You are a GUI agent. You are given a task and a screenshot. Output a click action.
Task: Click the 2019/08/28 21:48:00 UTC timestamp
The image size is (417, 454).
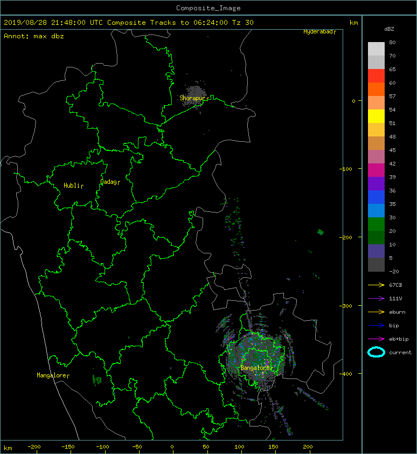click(x=53, y=23)
